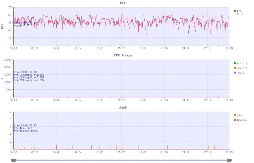Click the 52.47 value under the FPS legend
Viewport: 254px width, 163px height.
(x=240, y=14)
